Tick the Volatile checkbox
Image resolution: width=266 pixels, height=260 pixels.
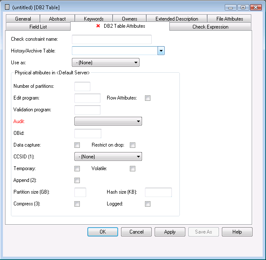pos(132,169)
